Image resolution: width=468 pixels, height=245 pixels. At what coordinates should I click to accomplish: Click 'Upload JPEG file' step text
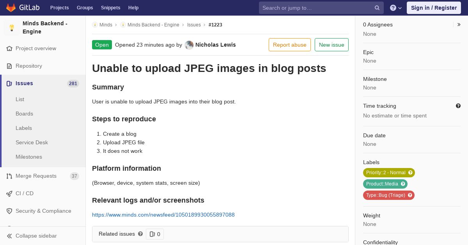124,142
